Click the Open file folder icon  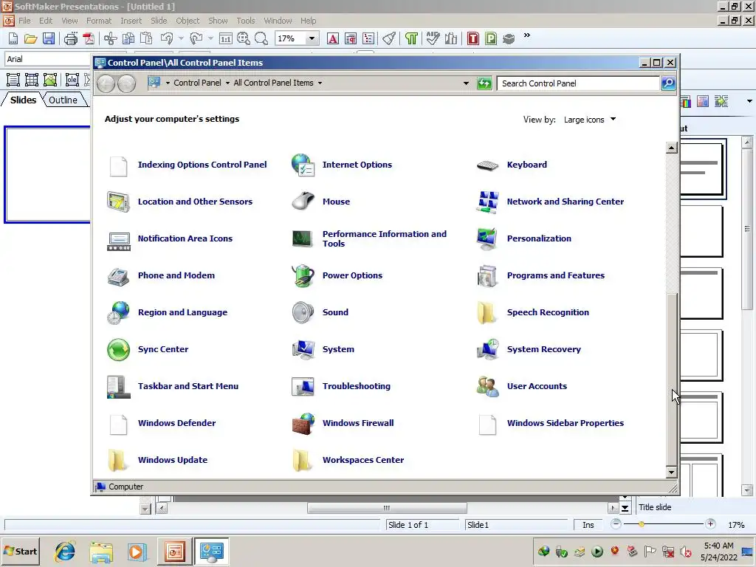pyautogui.click(x=31, y=38)
